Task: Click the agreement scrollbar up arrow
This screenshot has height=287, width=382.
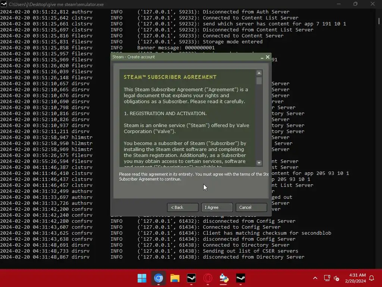Action: pyautogui.click(x=259, y=73)
